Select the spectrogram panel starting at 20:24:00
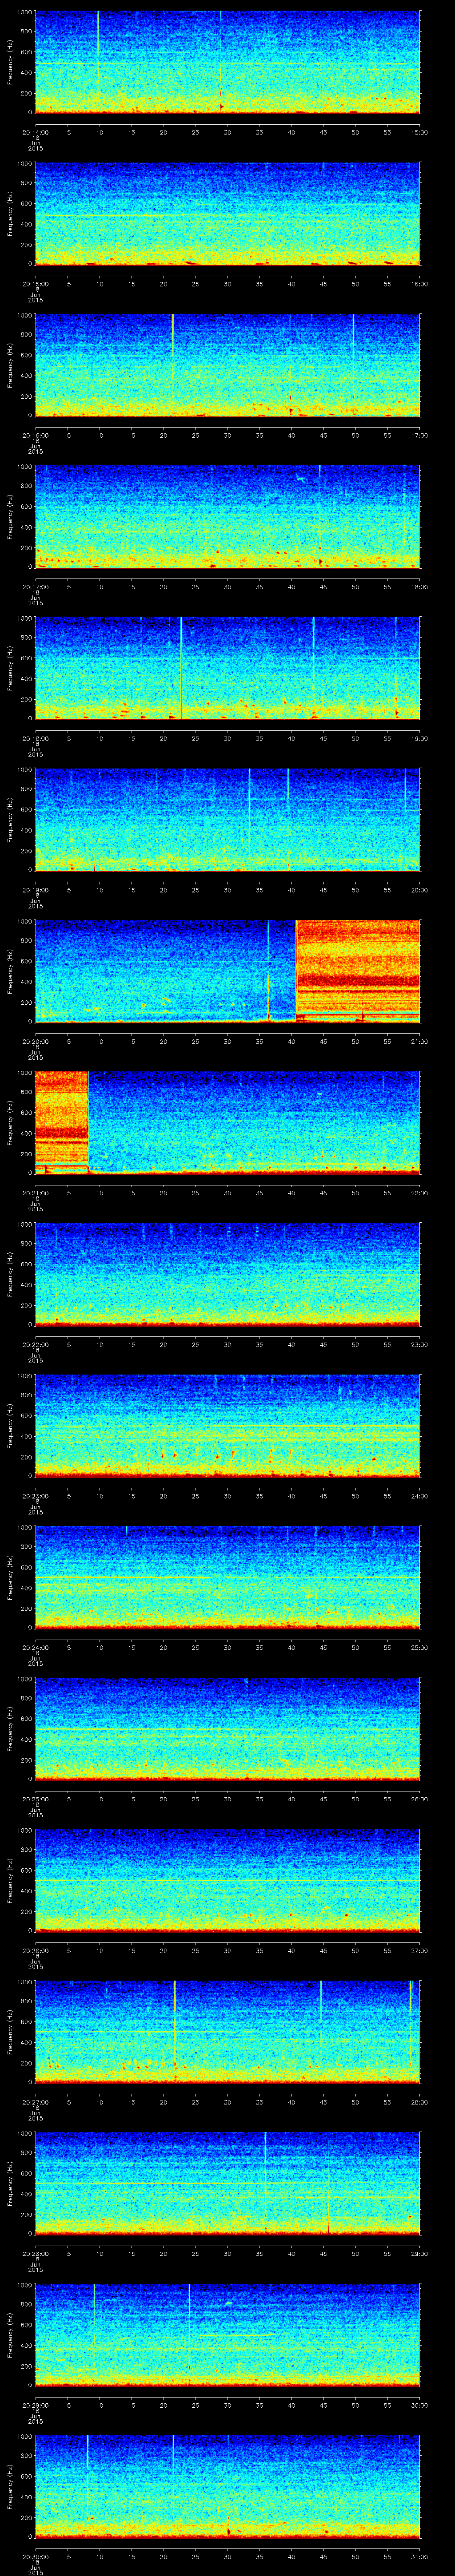Screen dimensions: 455x2576 point(227,1577)
